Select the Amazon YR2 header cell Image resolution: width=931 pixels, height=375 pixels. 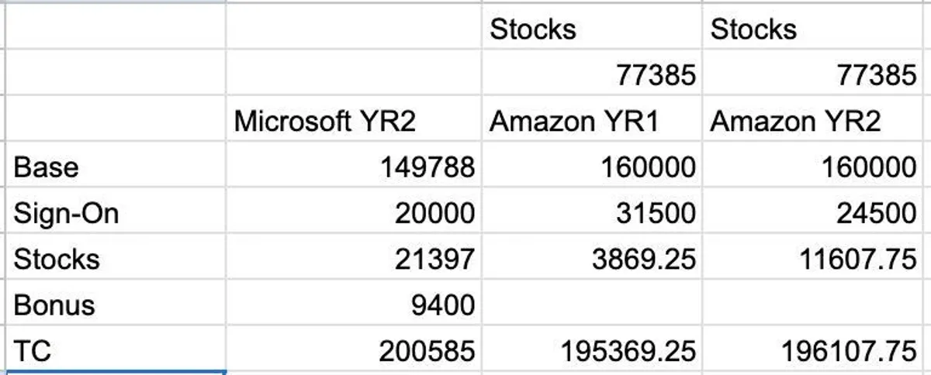tap(795, 122)
